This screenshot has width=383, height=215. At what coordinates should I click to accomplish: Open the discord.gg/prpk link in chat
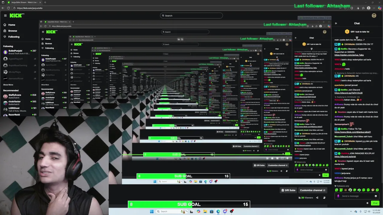345,156
